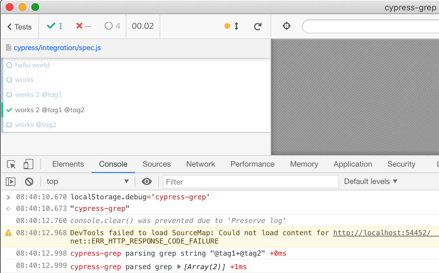This screenshot has height=273, width=439.
Task: Switch to the Elements tab
Action: coord(68,164)
